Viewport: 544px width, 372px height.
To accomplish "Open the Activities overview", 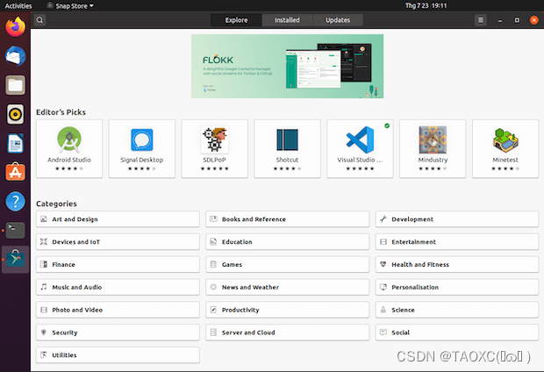I will point(18,6).
